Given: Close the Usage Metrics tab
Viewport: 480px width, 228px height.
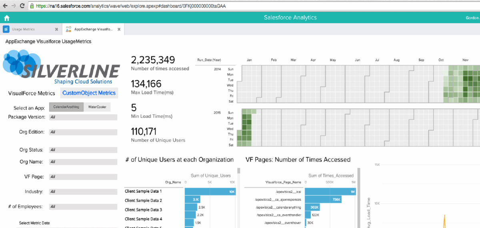Looking at the screenshot, I should (x=56, y=30).
